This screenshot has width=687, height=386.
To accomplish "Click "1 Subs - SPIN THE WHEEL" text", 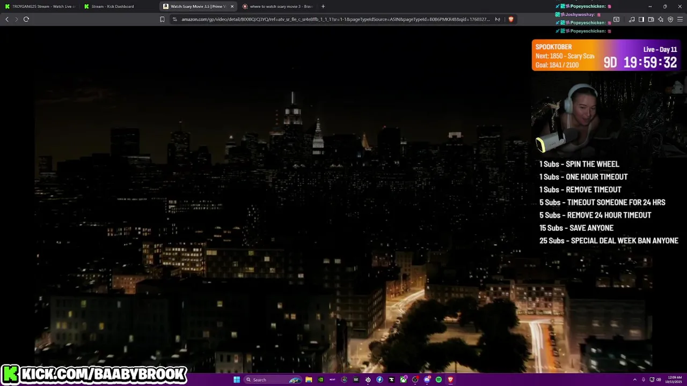I will click(579, 164).
